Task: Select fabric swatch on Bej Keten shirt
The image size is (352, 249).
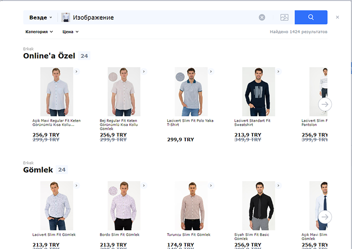Action: [x=113, y=76]
